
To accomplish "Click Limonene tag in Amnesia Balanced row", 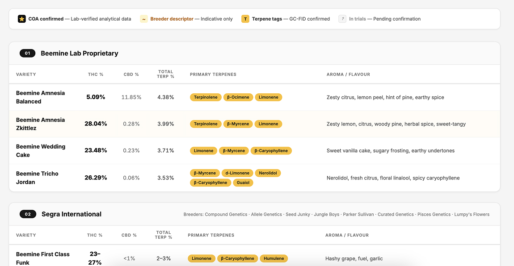I will click(x=269, y=97).
